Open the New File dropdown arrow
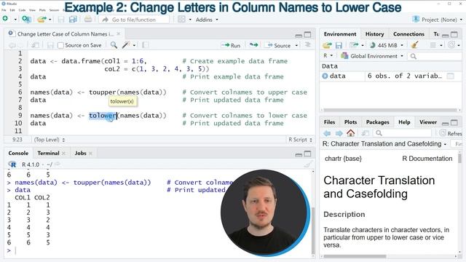The image size is (466, 262). [15, 20]
